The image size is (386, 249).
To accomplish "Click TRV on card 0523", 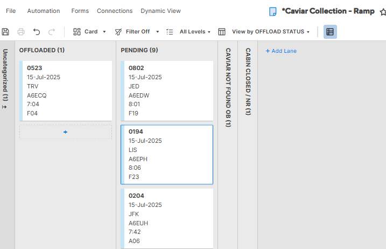I will tap(32, 86).
